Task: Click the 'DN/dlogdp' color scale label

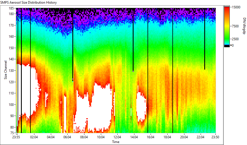Action: coord(244,26)
